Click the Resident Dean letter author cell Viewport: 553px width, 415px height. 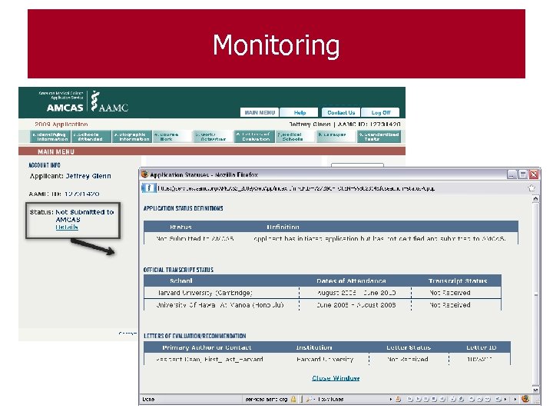click(x=210, y=359)
